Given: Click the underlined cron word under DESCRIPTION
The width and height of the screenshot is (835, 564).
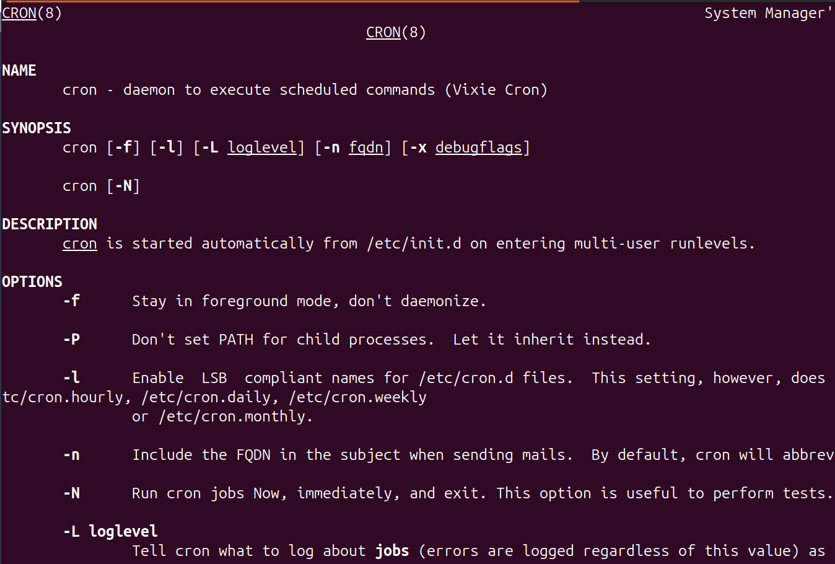Looking at the screenshot, I should point(79,244).
